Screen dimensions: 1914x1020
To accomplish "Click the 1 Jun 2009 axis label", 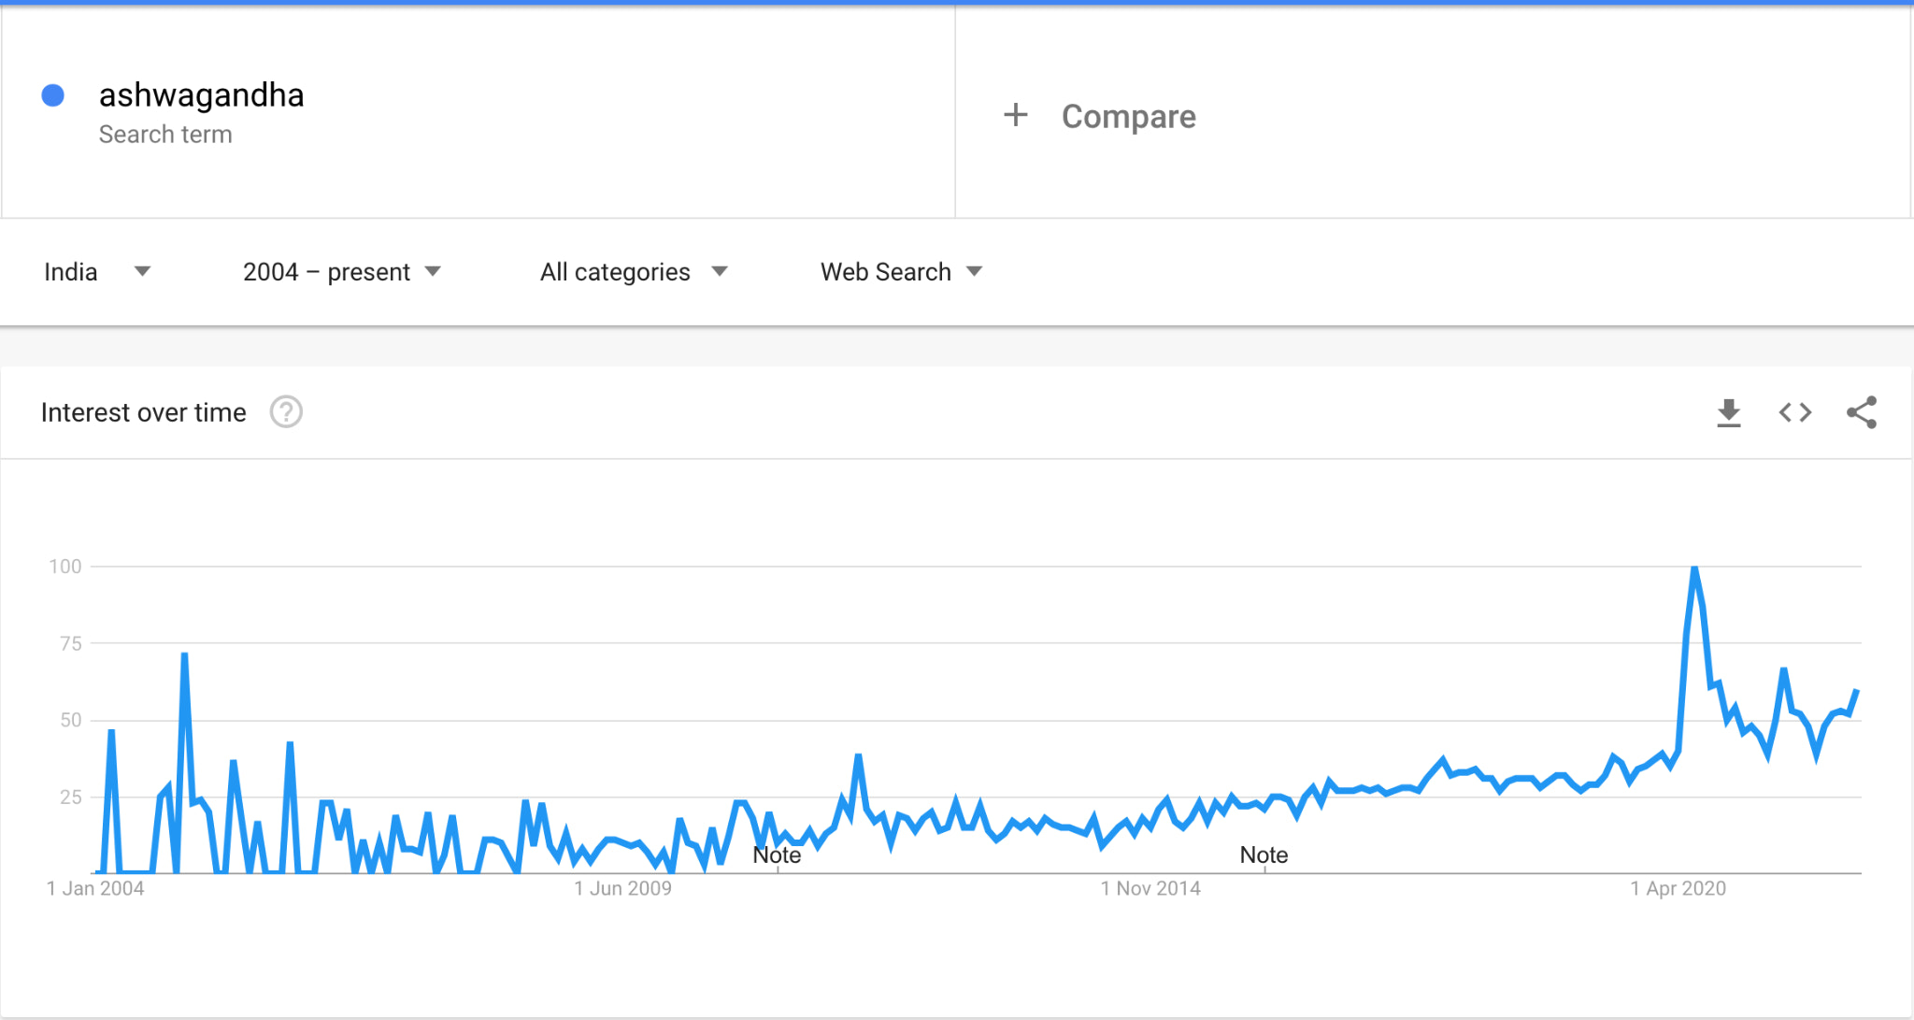I will 622,889.
